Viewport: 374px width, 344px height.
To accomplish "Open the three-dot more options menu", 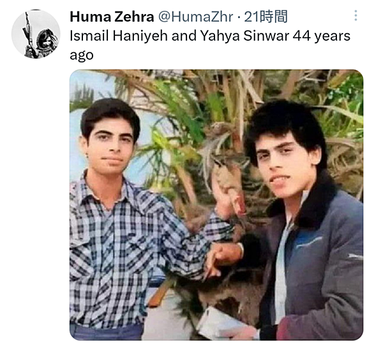I will (x=355, y=16).
